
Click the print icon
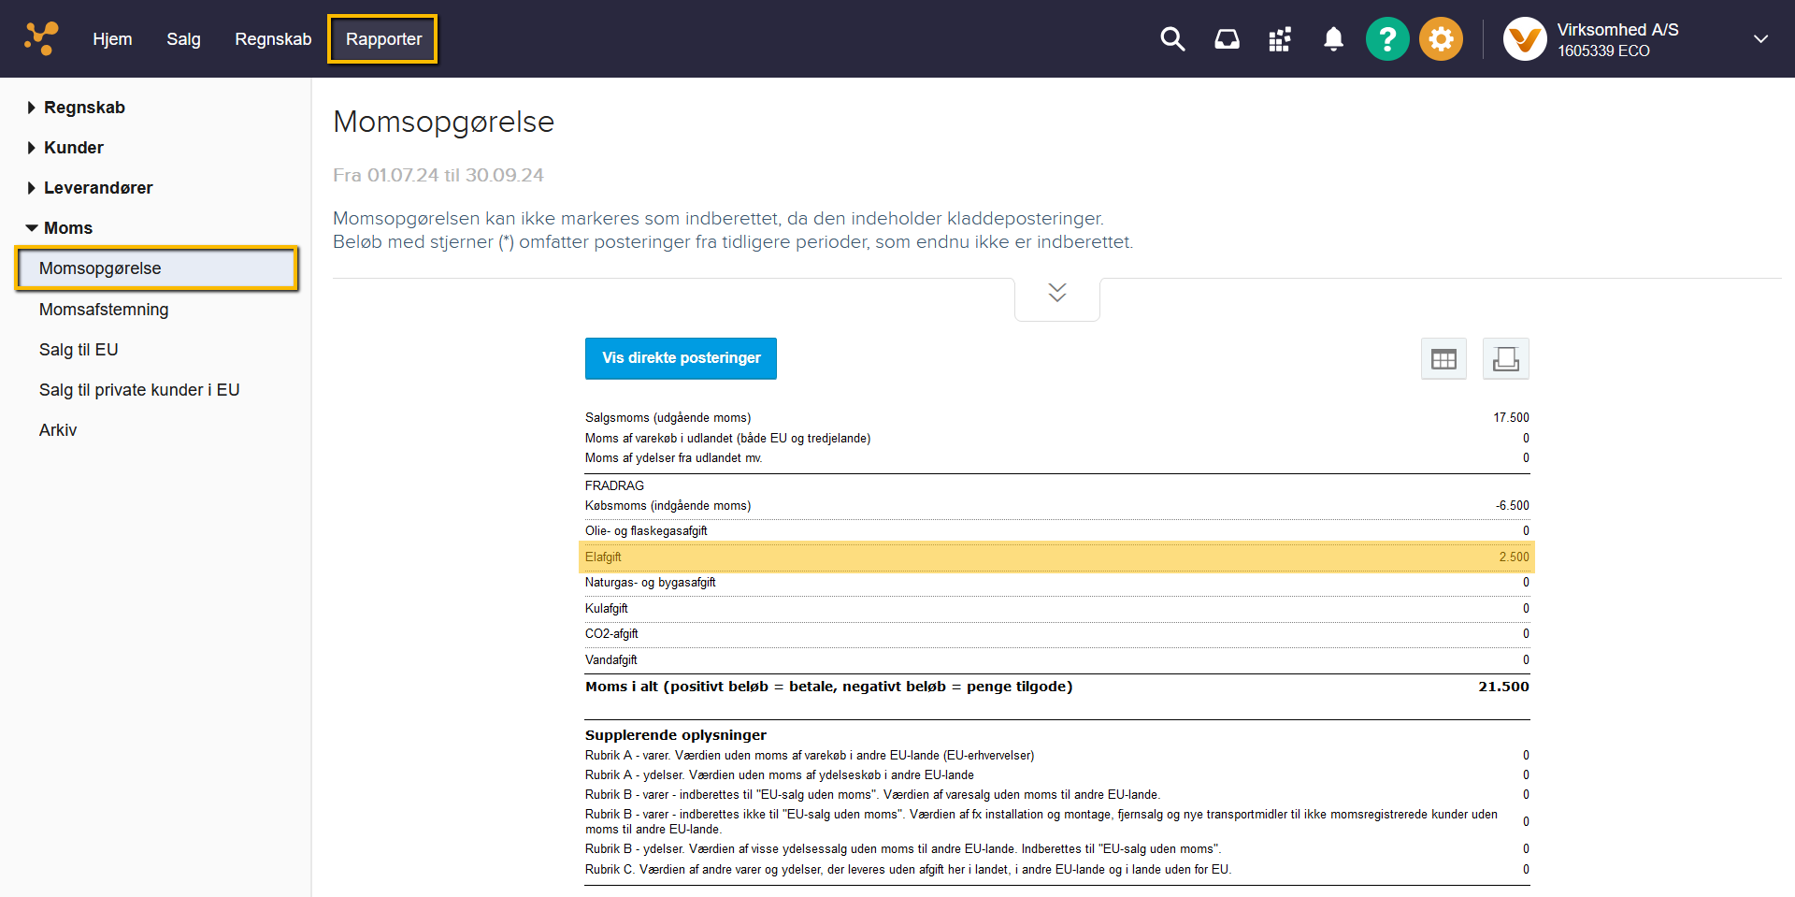click(x=1505, y=358)
